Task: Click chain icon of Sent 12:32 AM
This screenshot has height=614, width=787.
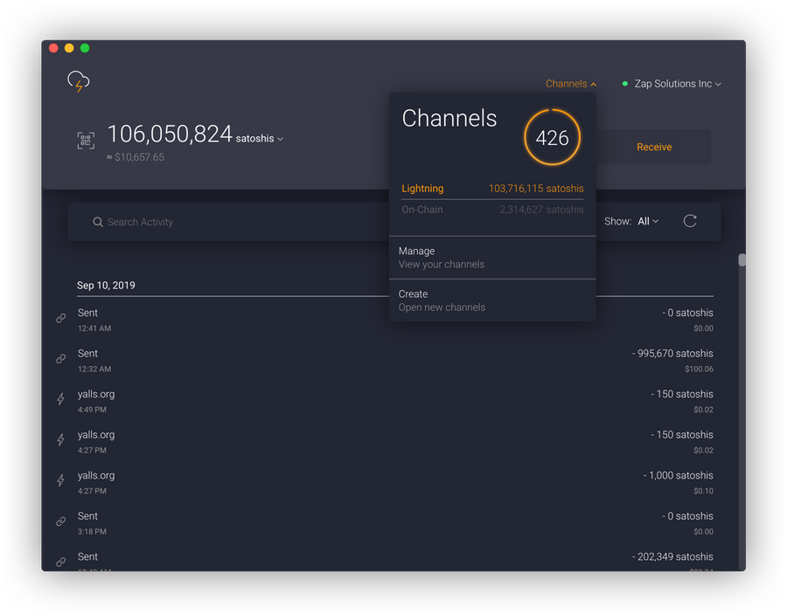Action: click(60, 359)
